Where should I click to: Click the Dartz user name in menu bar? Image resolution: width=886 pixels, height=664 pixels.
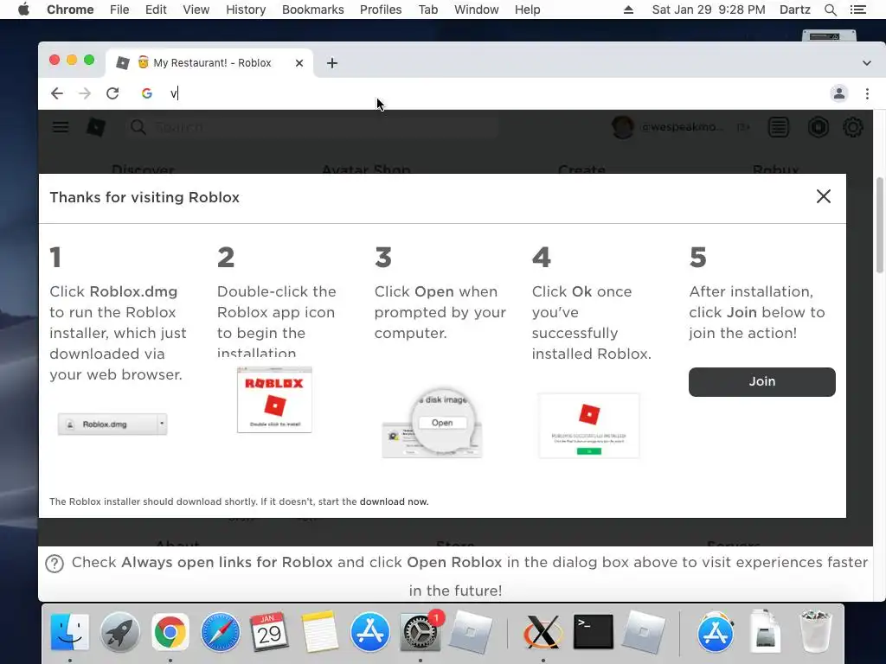795,10
